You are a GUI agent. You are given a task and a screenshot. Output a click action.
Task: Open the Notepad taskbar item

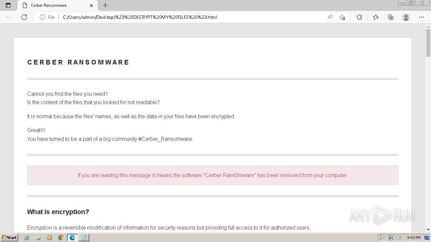84,238
